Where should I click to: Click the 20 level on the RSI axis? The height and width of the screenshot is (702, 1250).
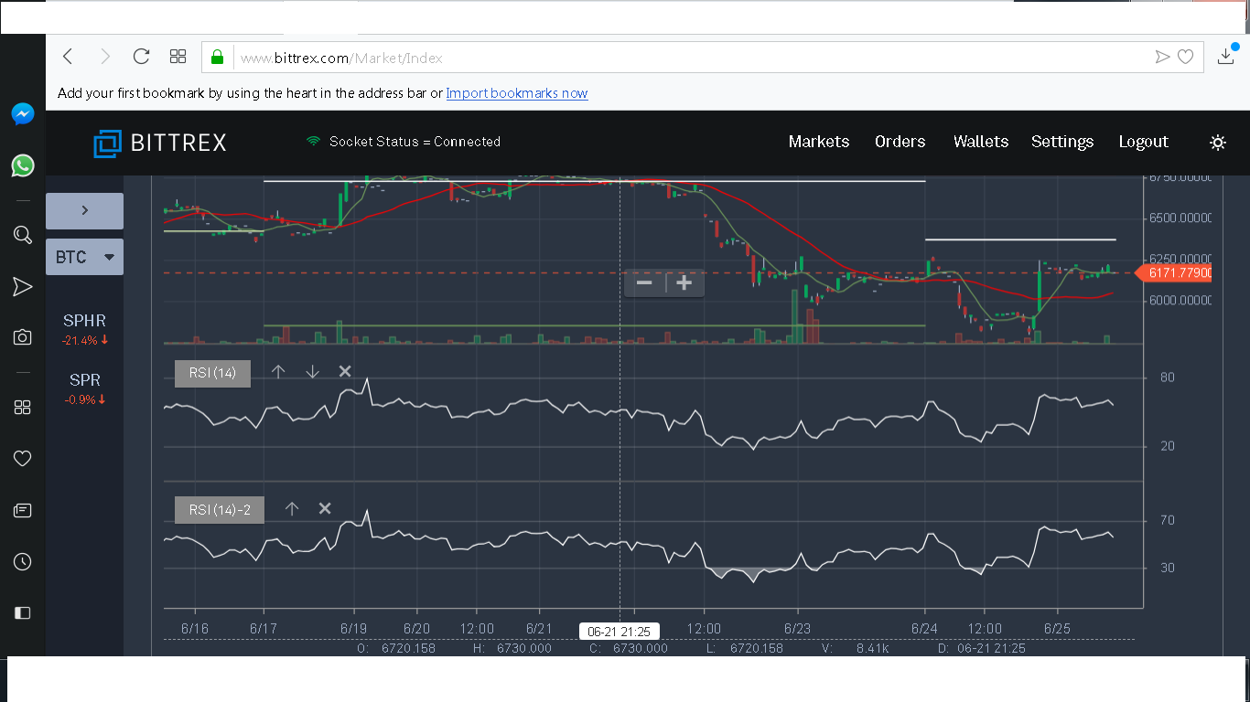(x=1168, y=446)
